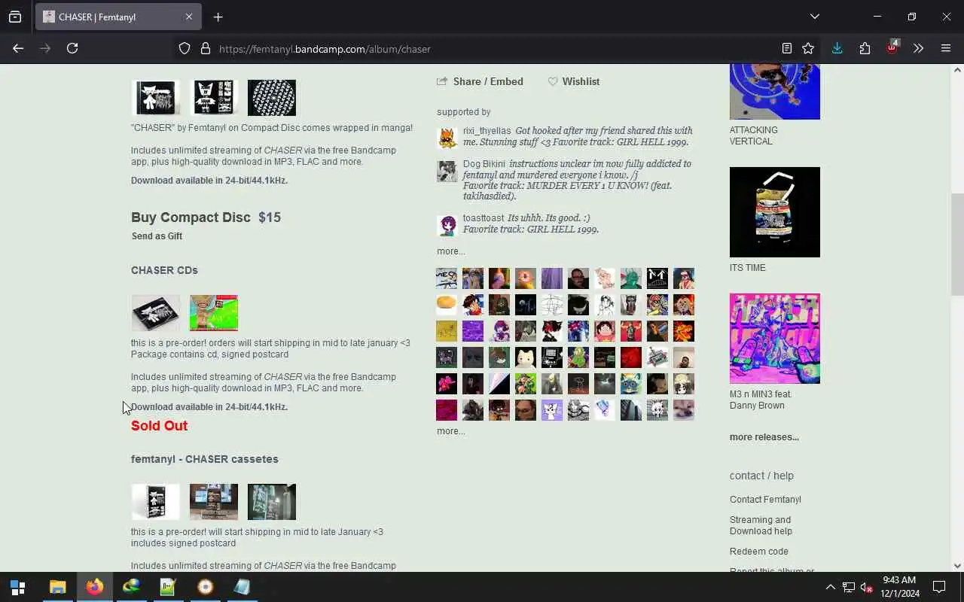Viewport: 964px width, 602px height.
Task: Open ITS TIME album thumbnail
Action: pyautogui.click(x=774, y=212)
